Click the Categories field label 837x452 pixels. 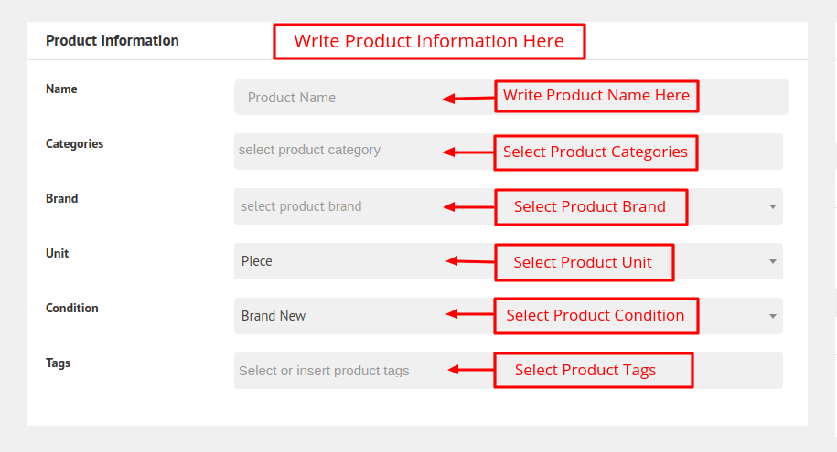point(75,144)
